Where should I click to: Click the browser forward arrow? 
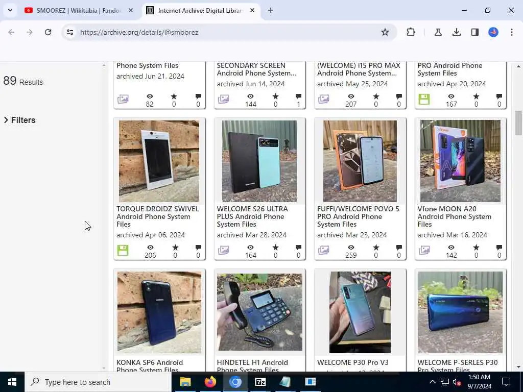tap(30, 32)
